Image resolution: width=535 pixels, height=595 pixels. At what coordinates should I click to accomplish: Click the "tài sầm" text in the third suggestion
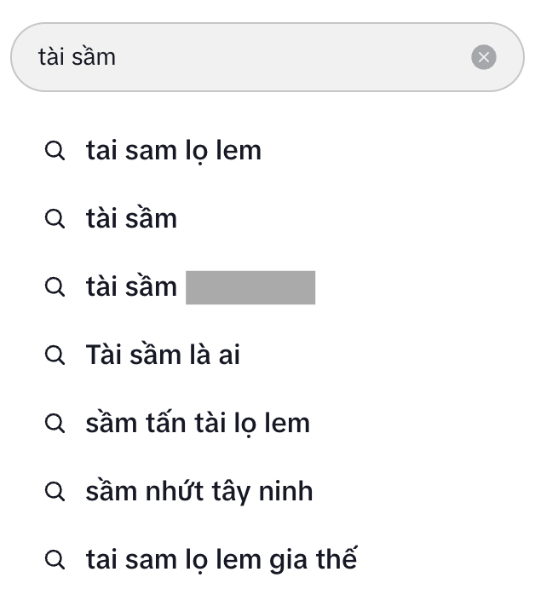131,287
